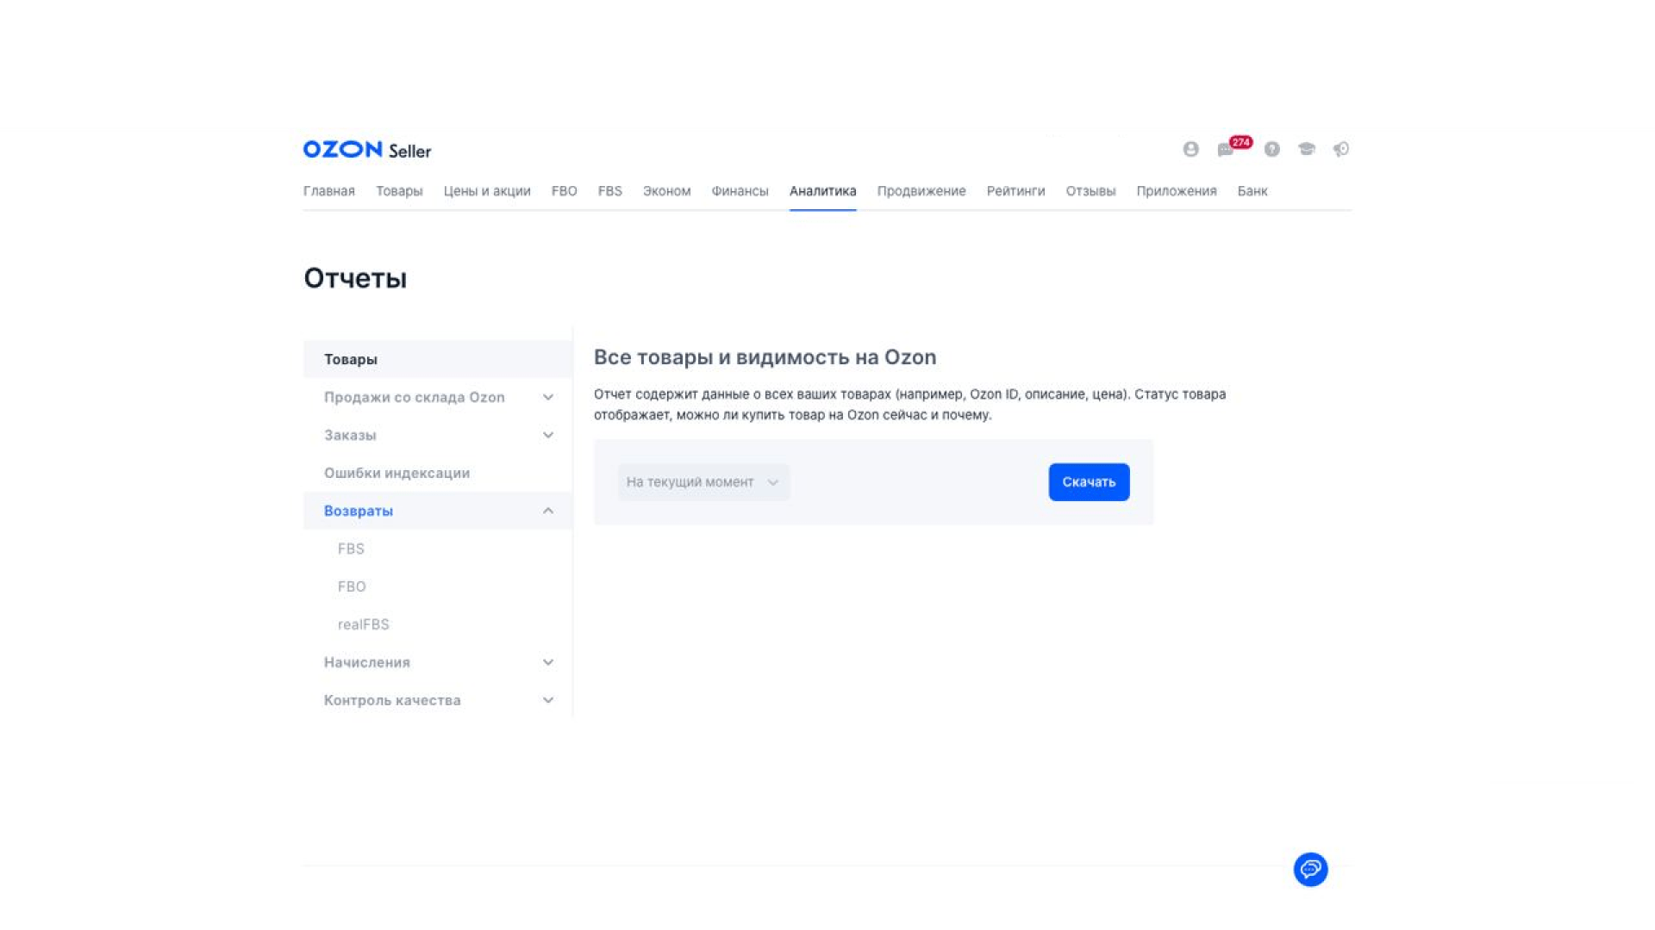Open FBS returns report in sidebar

[351, 549]
